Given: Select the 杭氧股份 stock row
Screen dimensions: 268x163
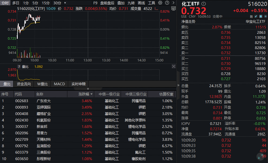Looking at the screenshot, I should (x=88, y=120).
